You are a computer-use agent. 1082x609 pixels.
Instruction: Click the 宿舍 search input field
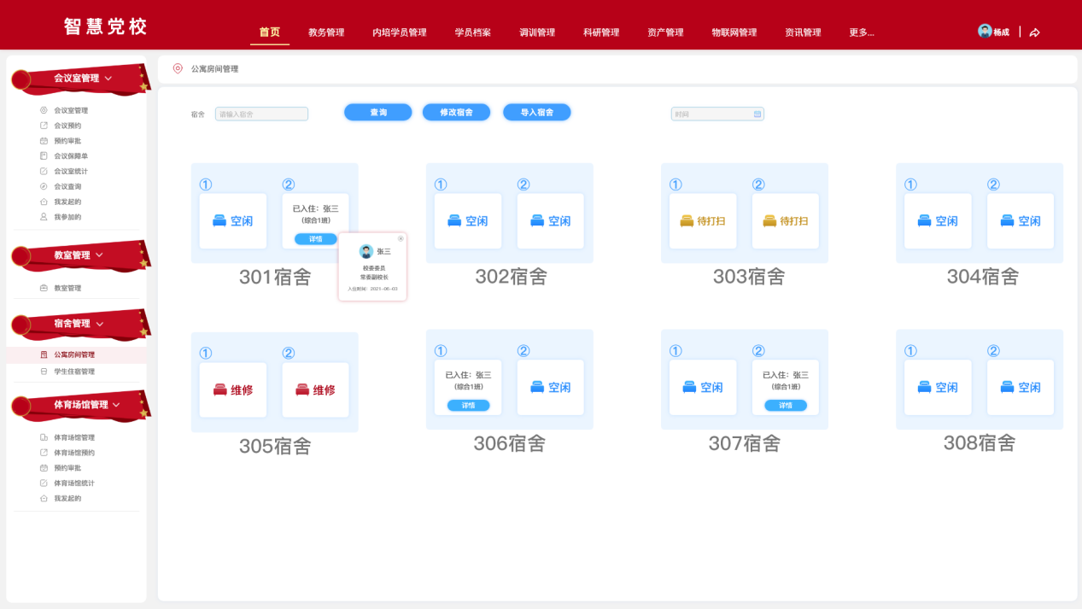click(x=261, y=114)
